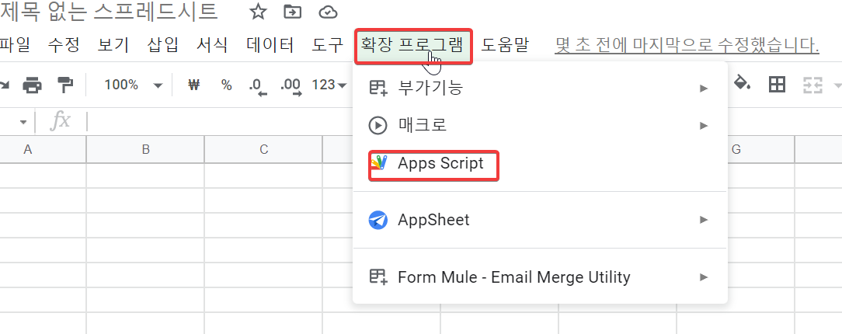The image size is (842, 334).
Task: Open the name box dropdown arrow
Action: [23, 122]
